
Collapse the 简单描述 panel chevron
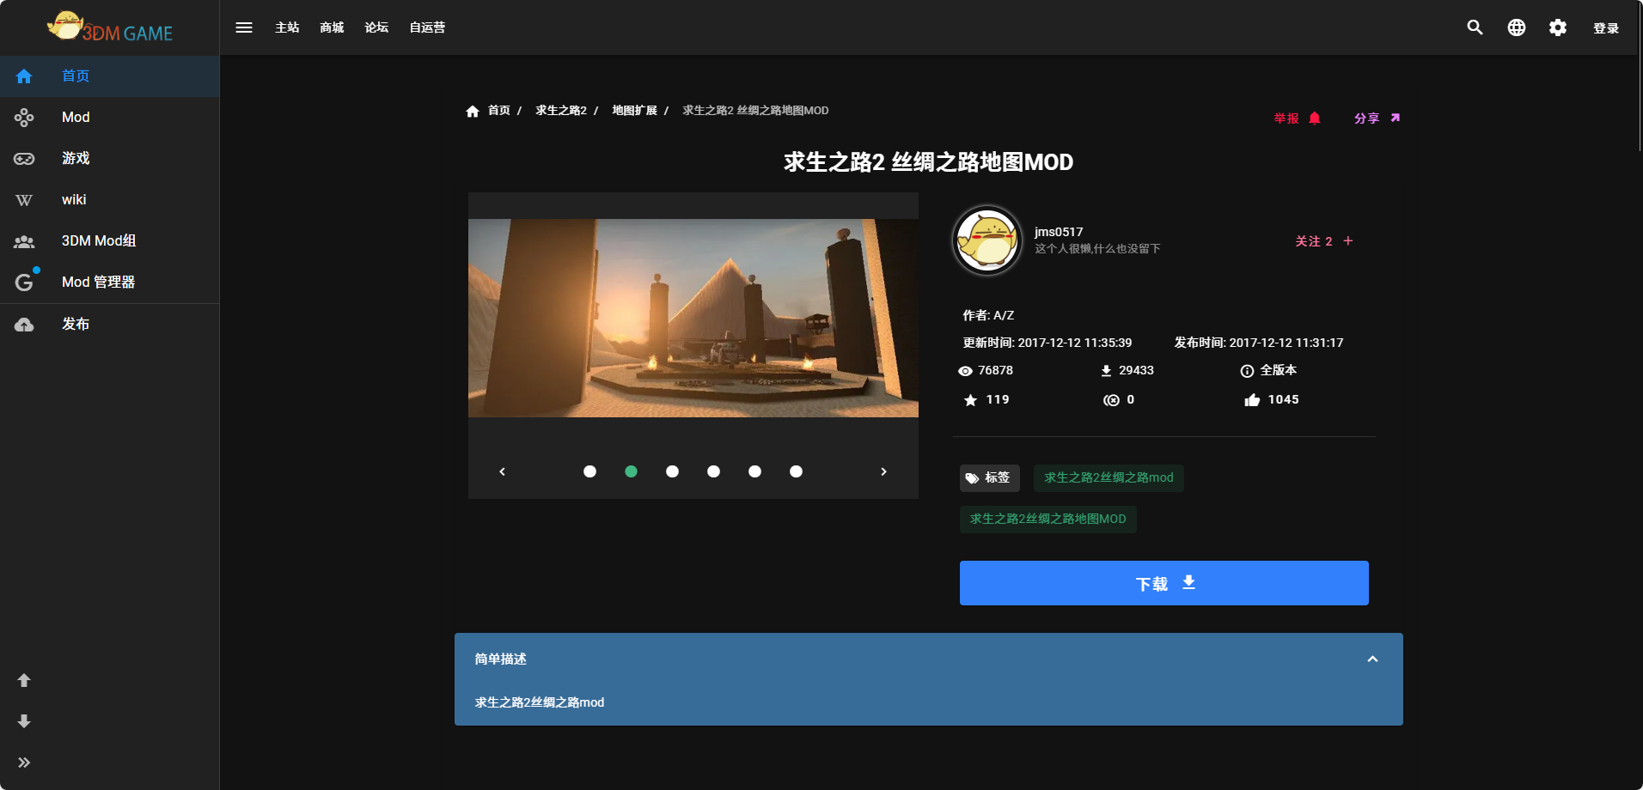(x=1372, y=659)
